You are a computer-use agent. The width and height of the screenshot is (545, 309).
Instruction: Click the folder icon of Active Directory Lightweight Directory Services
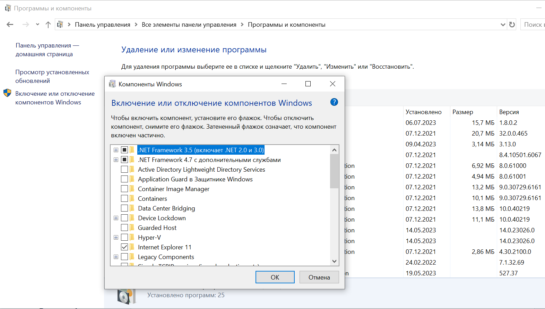pos(132,169)
